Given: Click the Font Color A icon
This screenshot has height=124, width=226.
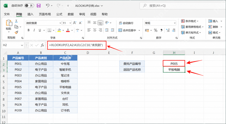Looking at the screenshot, I should 68,30.
